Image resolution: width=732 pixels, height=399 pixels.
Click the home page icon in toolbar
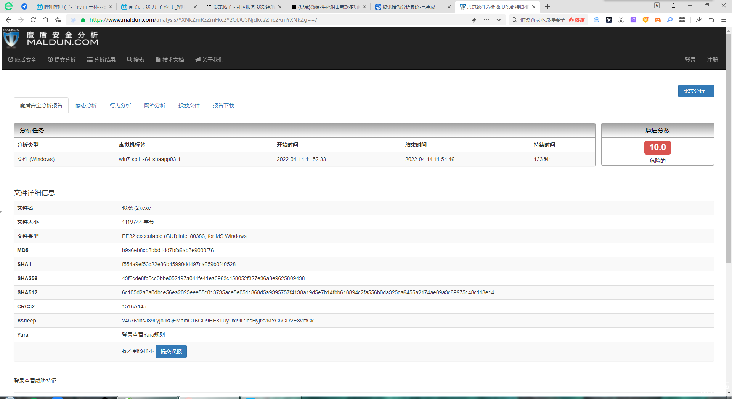click(45, 20)
